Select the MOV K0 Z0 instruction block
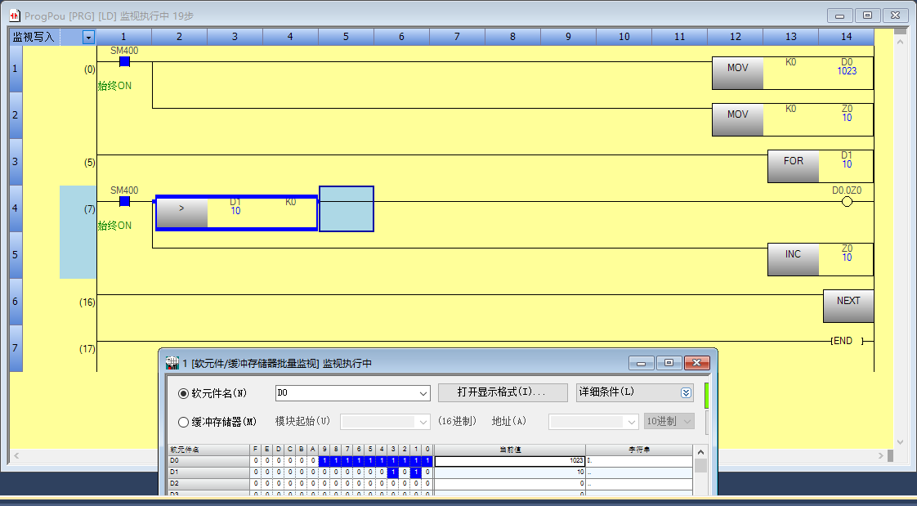 (792, 119)
